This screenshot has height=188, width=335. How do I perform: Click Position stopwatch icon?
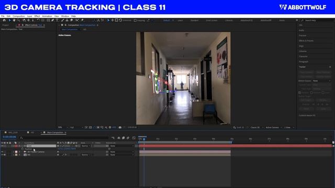coord(23,149)
